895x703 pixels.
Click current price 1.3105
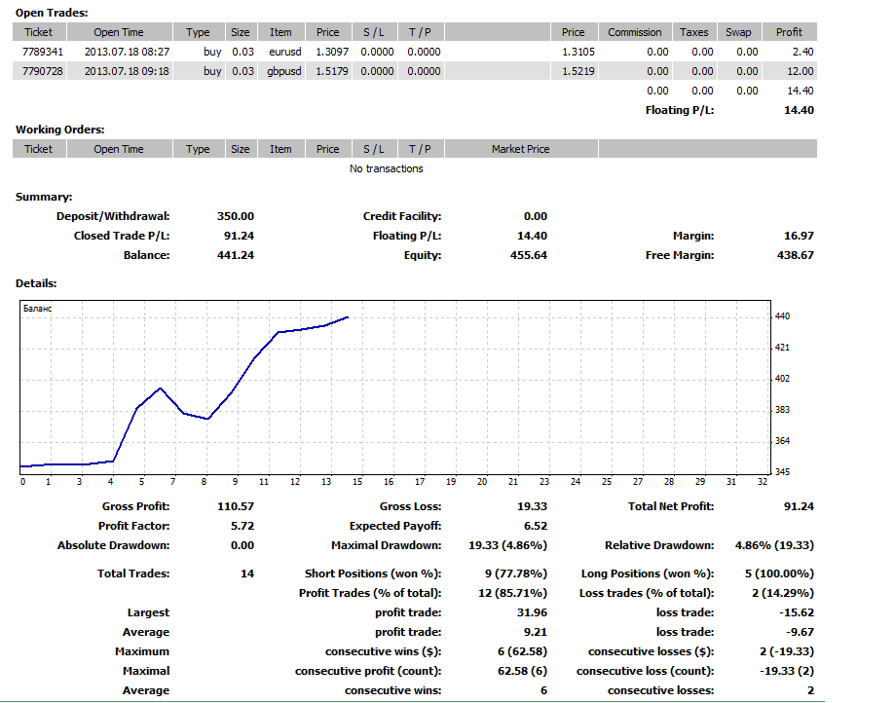(x=578, y=52)
